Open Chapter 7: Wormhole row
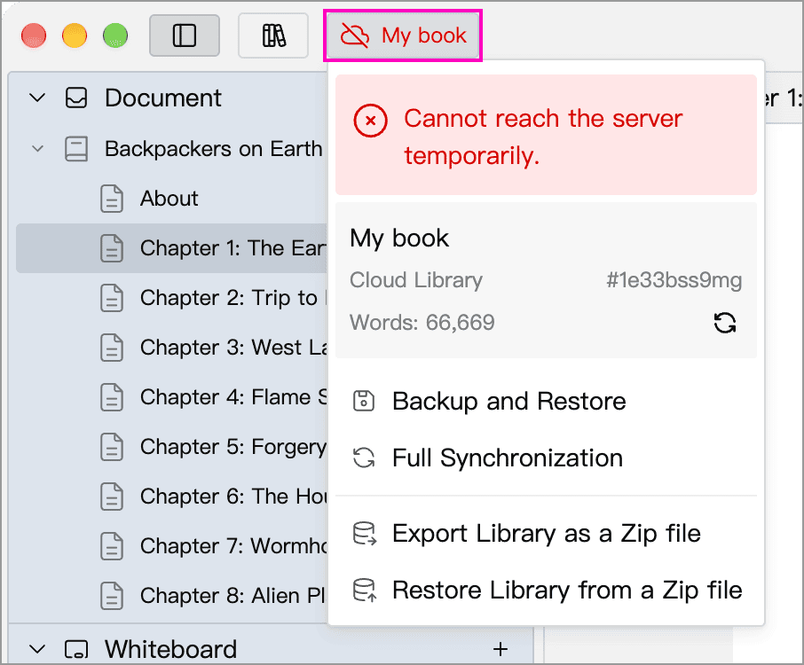 pos(172,546)
